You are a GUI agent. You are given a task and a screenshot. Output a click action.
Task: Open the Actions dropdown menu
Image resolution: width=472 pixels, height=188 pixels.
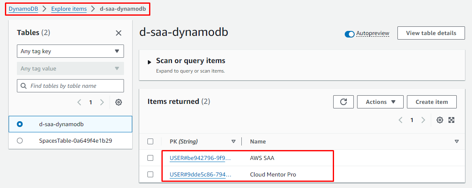[x=380, y=102]
